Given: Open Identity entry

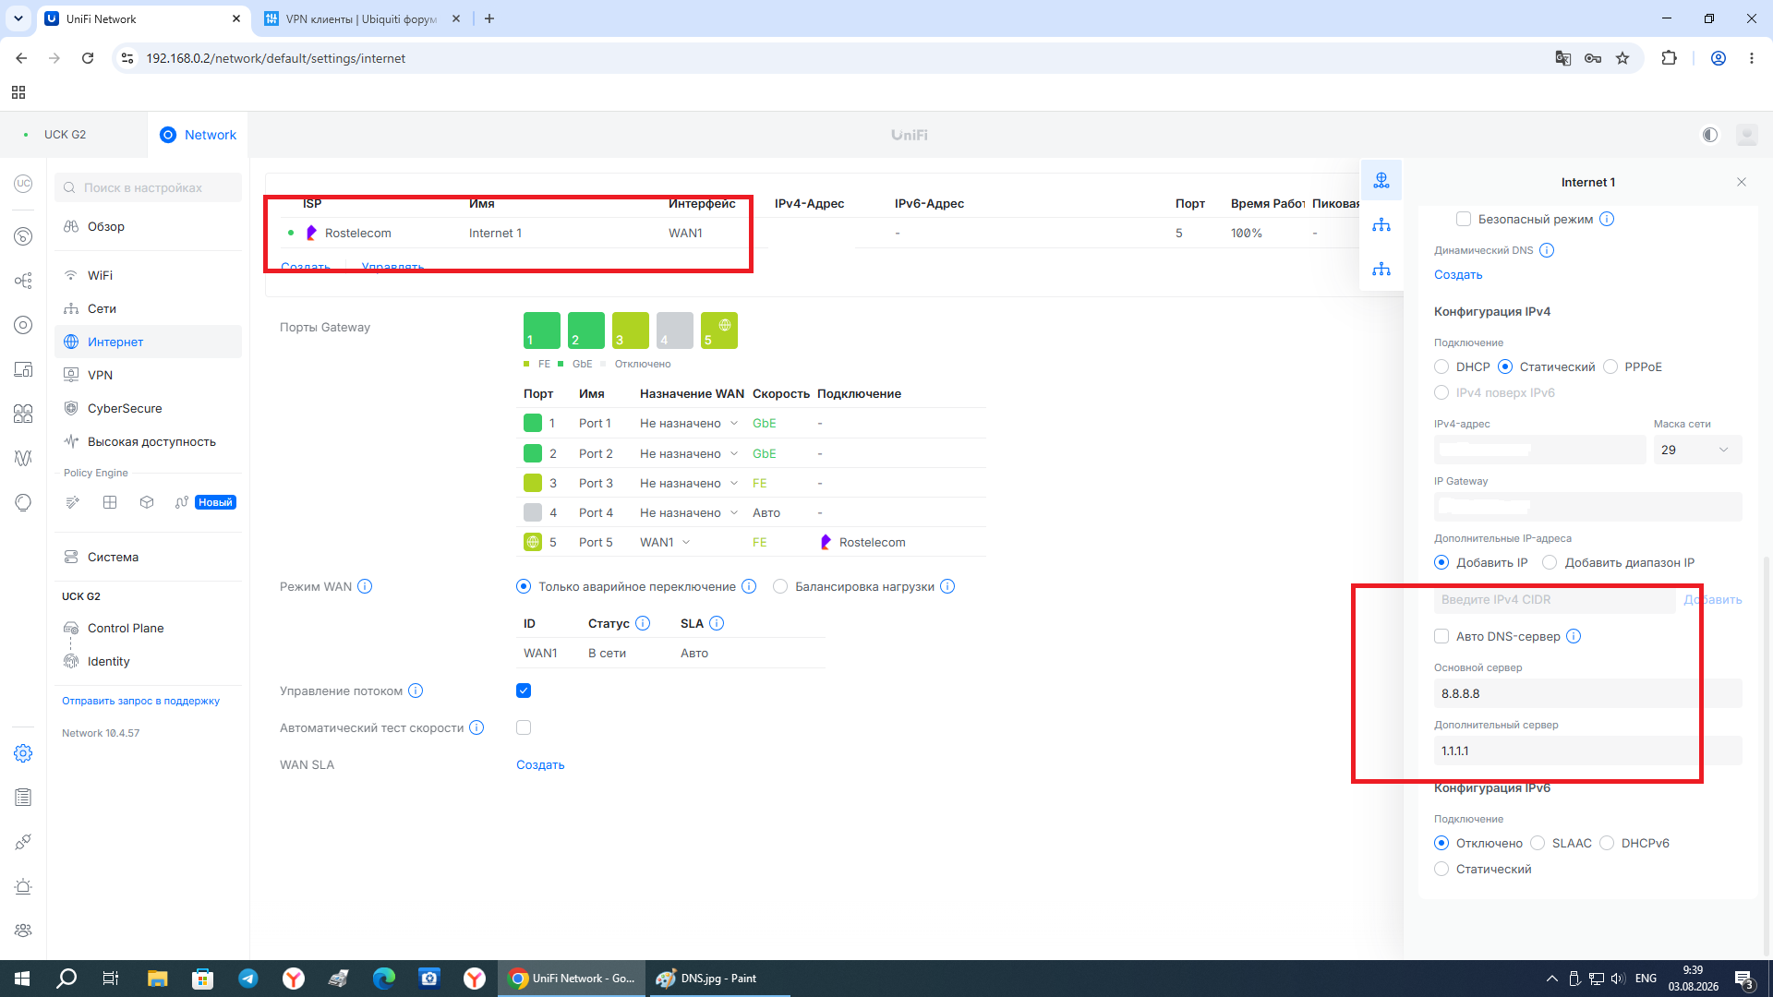Looking at the screenshot, I should (148, 661).
